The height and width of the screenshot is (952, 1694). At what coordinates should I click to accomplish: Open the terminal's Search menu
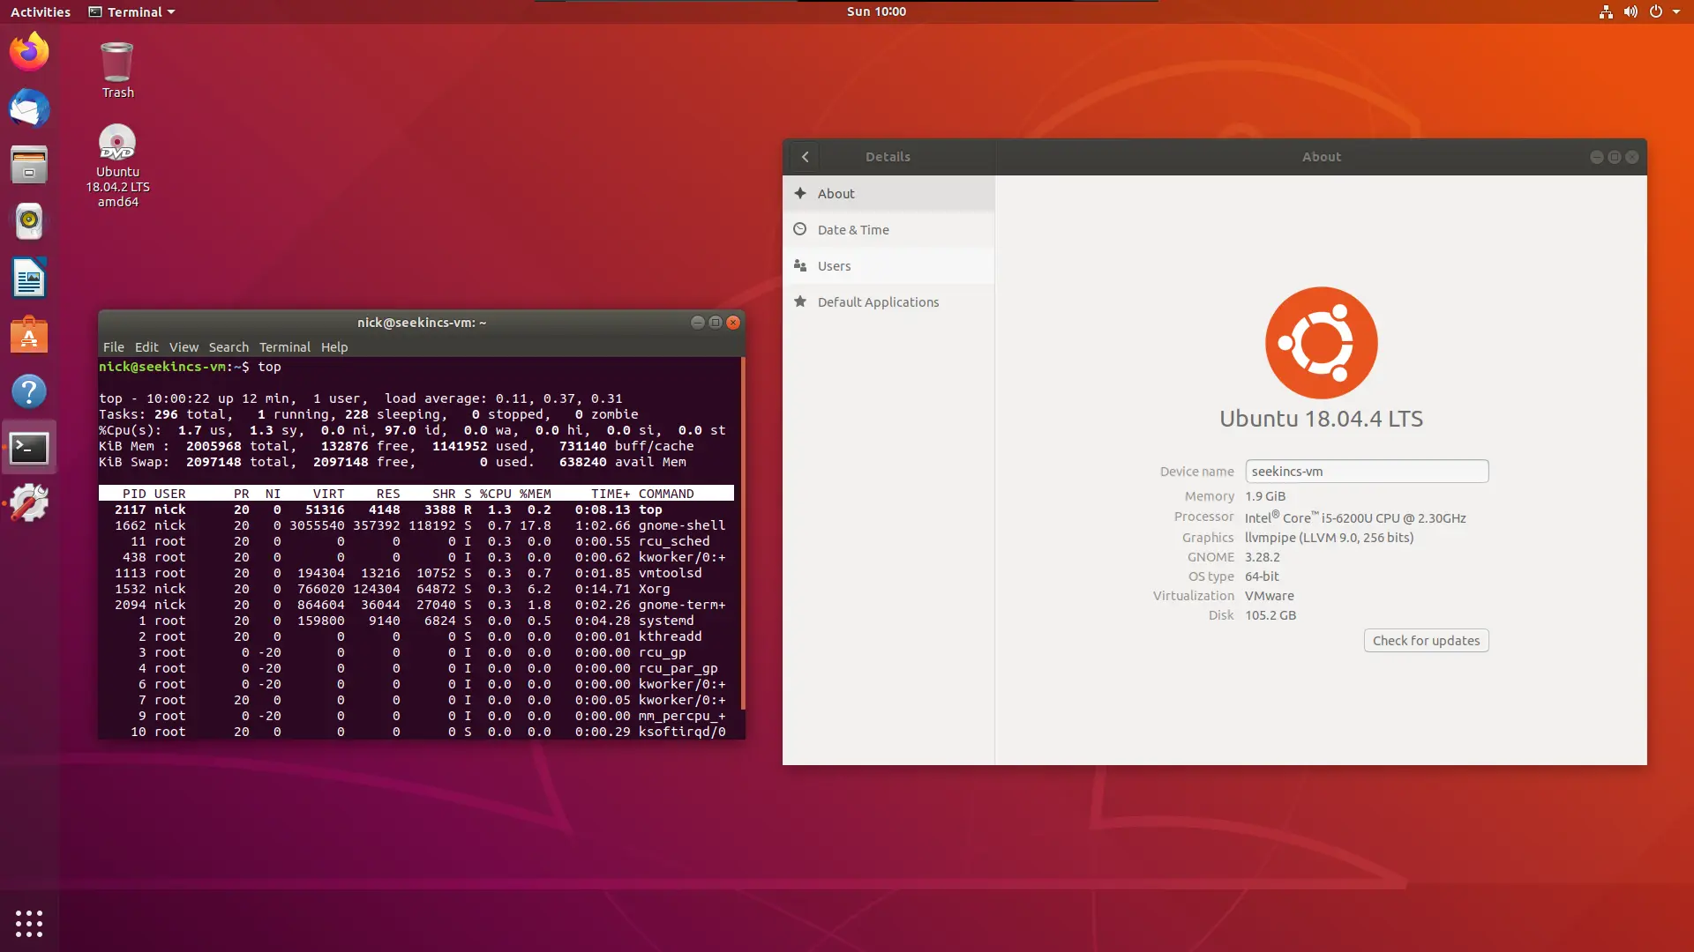point(229,347)
